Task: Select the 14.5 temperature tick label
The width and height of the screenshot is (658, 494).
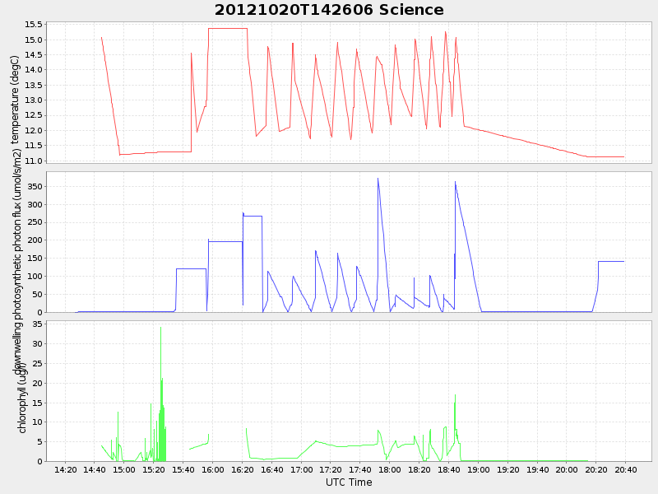Action: coord(33,55)
